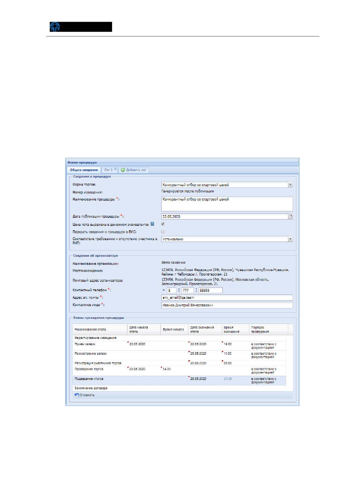
Task: Click the logo in the page header
Action: 81,27
